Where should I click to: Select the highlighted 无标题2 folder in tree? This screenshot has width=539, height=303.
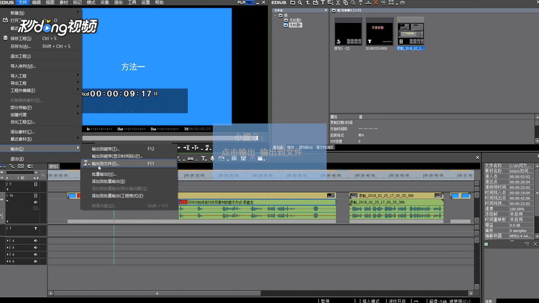295,25
